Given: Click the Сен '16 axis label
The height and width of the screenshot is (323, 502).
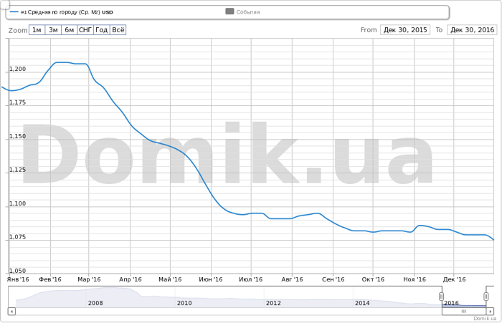Looking at the screenshot, I should 333,279.
